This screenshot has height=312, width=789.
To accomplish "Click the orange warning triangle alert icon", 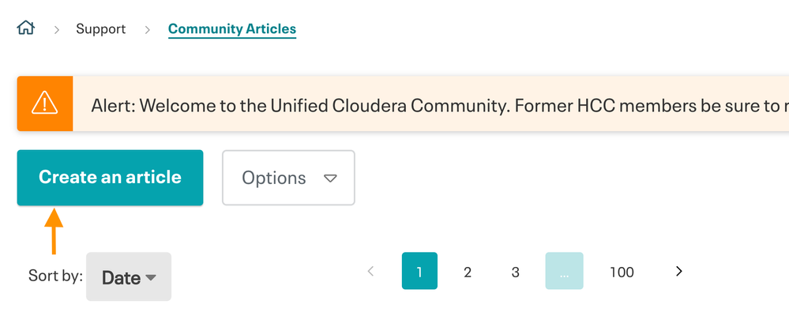I will (45, 103).
